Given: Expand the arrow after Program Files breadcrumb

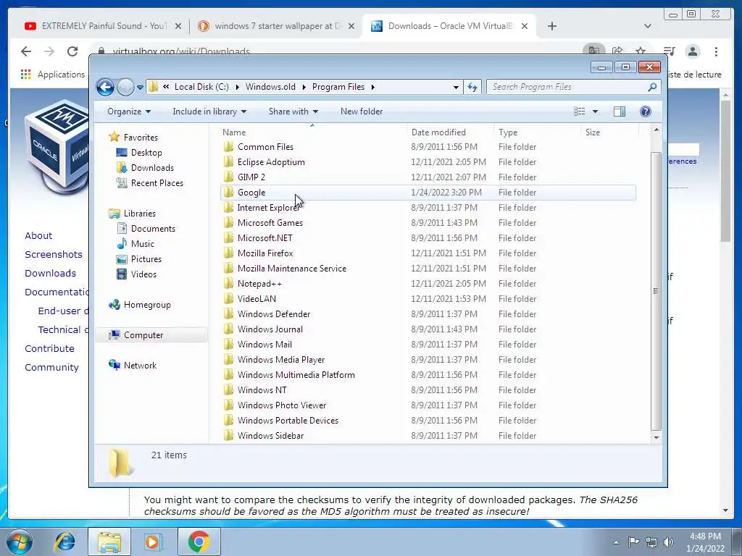Looking at the screenshot, I should [373, 87].
